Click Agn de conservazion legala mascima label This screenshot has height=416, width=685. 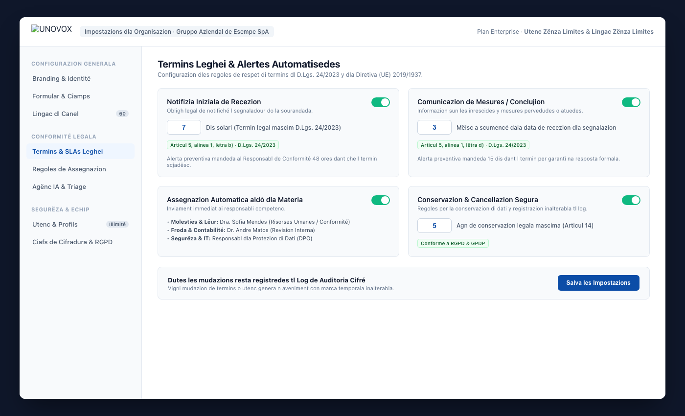(525, 225)
